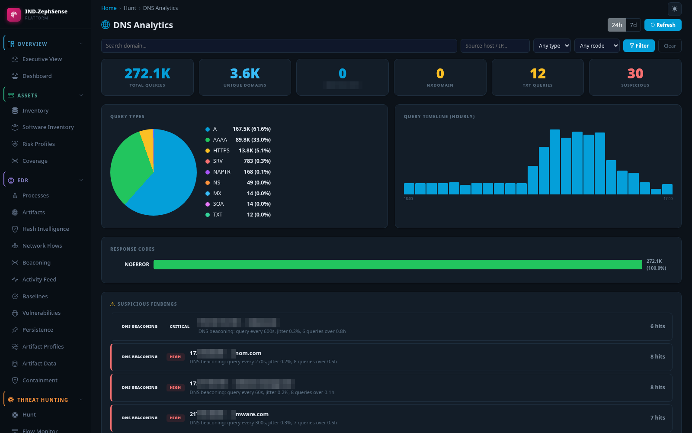This screenshot has height=433, width=692.
Task: Click the Hash Intelligence shield icon
Action: click(15, 229)
